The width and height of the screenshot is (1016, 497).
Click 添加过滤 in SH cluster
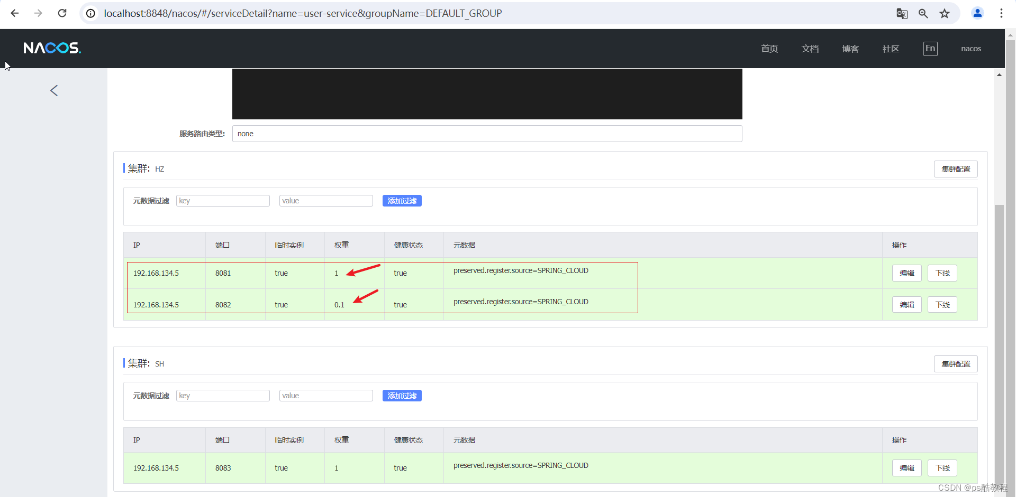tap(402, 396)
